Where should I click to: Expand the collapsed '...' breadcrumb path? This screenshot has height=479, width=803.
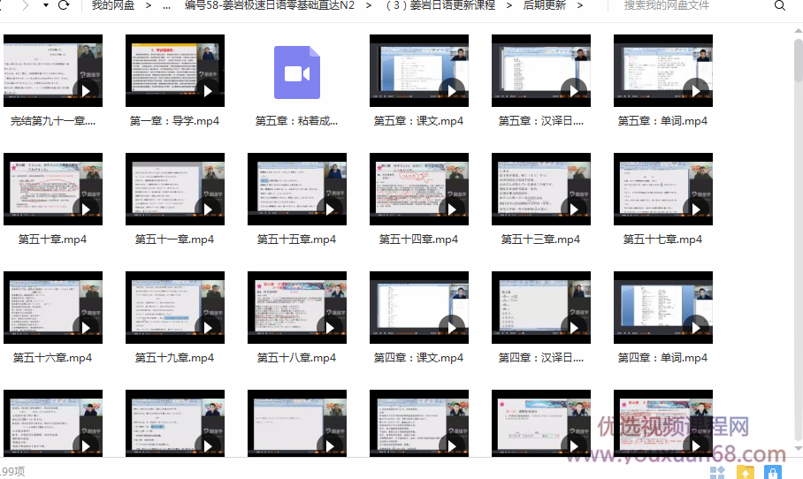point(166,5)
